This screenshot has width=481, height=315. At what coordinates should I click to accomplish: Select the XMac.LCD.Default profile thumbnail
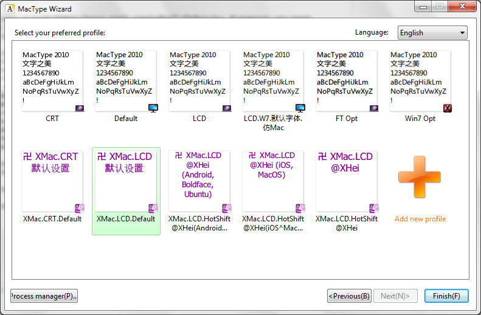point(126,181)
